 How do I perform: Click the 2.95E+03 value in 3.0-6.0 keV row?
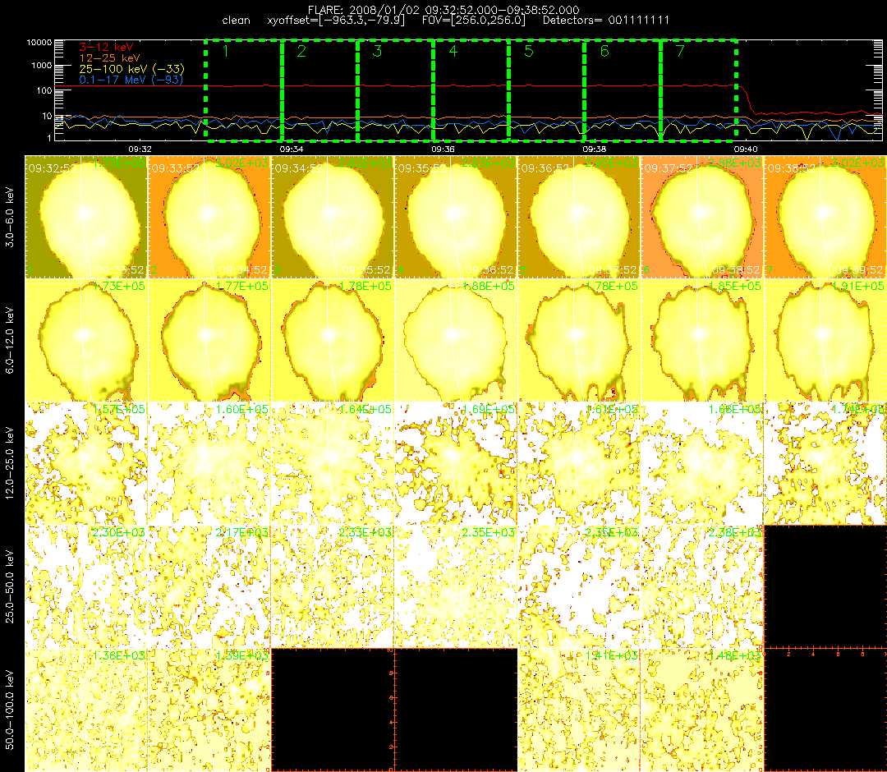click(612, 163)
